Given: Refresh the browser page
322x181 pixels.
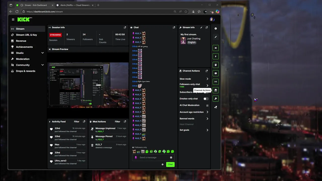Looking at the screenshot, I should (17, 12).
